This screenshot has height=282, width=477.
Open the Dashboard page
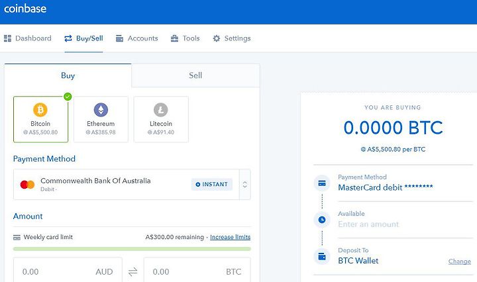coord(28,38)
